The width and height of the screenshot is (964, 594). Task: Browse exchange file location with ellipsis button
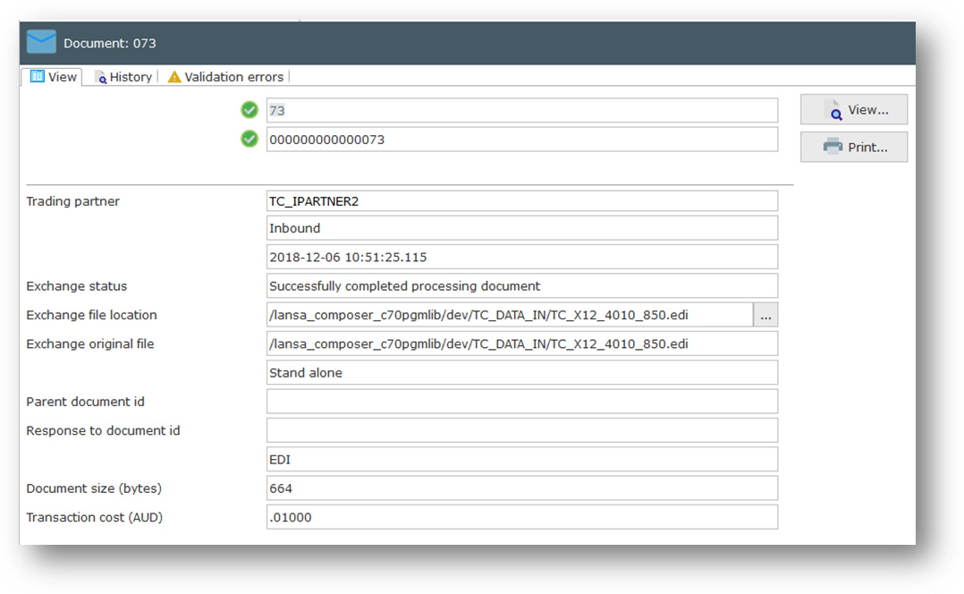point(765,315)
